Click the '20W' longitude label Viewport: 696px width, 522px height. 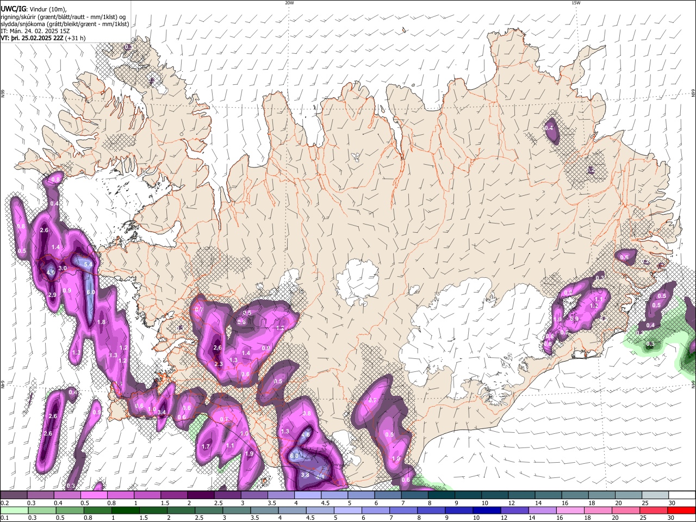(289, 3)
